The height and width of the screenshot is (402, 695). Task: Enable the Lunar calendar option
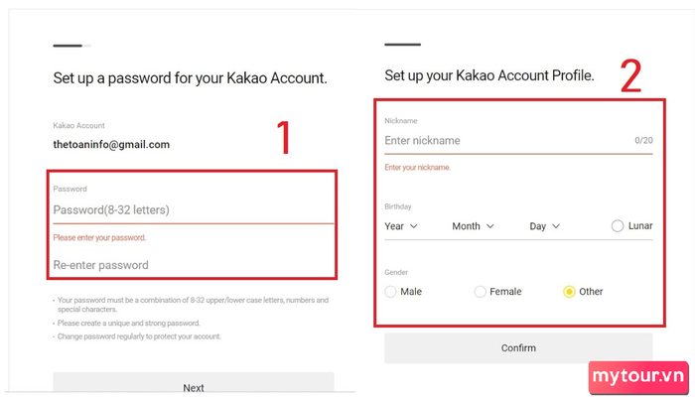click(x=619, y=226)
